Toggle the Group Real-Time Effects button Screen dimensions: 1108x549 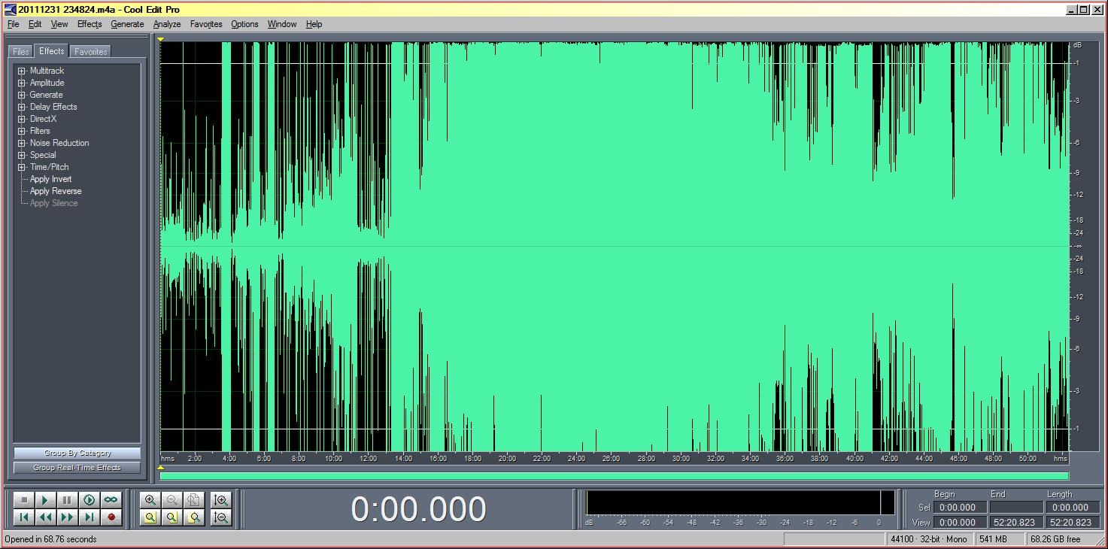coord(77,468)
